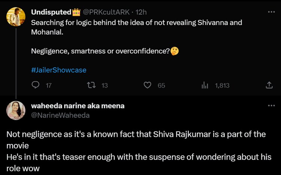Viewport: 281px width, 175px height.
Task: Click the @NarineWaheeda handle
Action: point(60,116)
